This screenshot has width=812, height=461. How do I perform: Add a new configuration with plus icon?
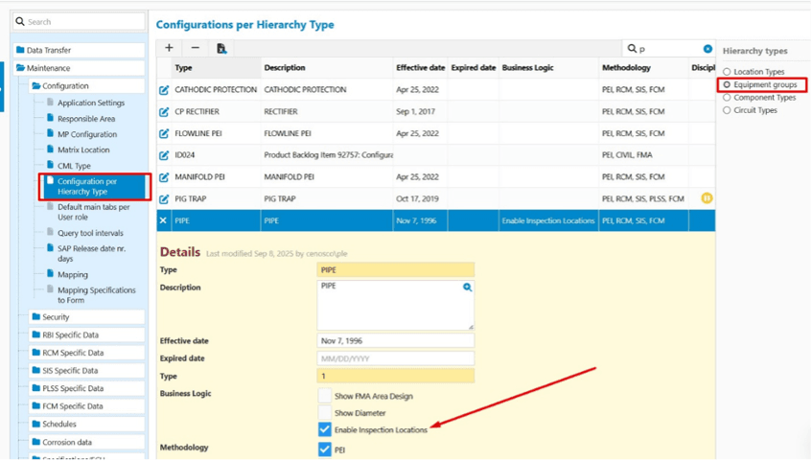click(x=169, y=48)
